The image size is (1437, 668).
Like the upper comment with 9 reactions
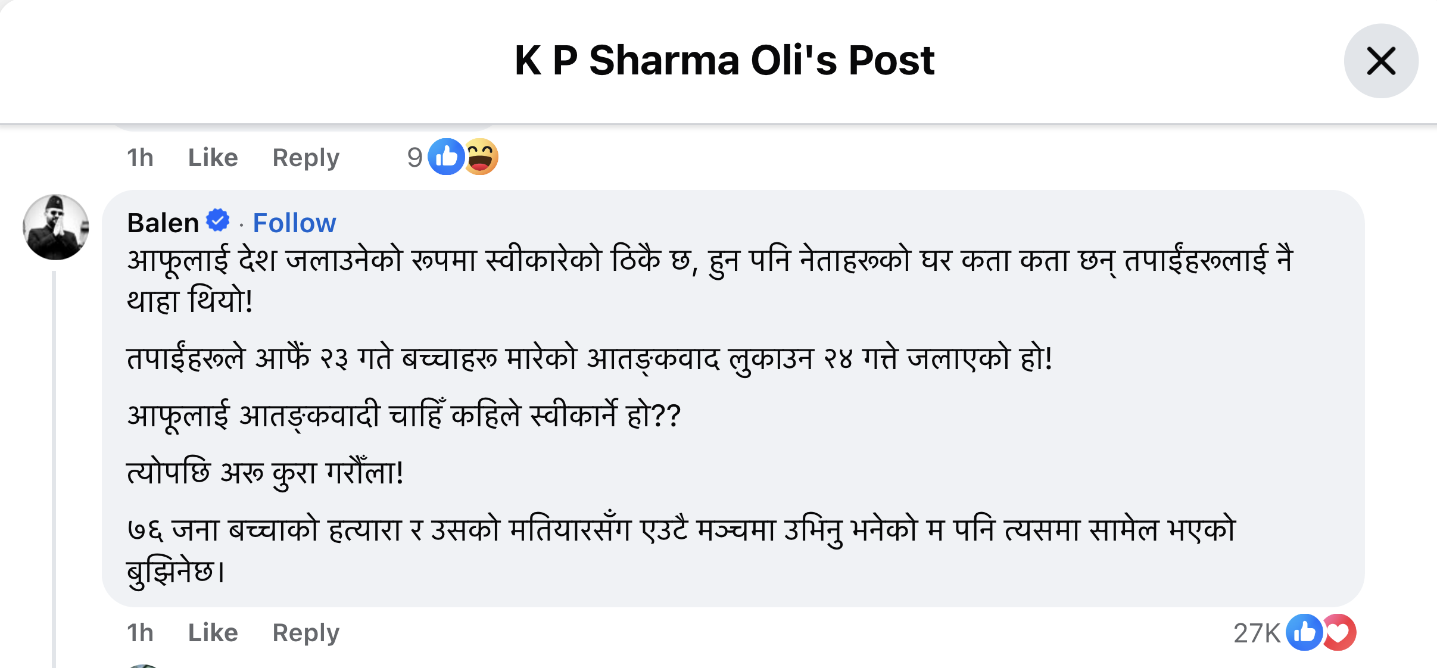[213, 158]
